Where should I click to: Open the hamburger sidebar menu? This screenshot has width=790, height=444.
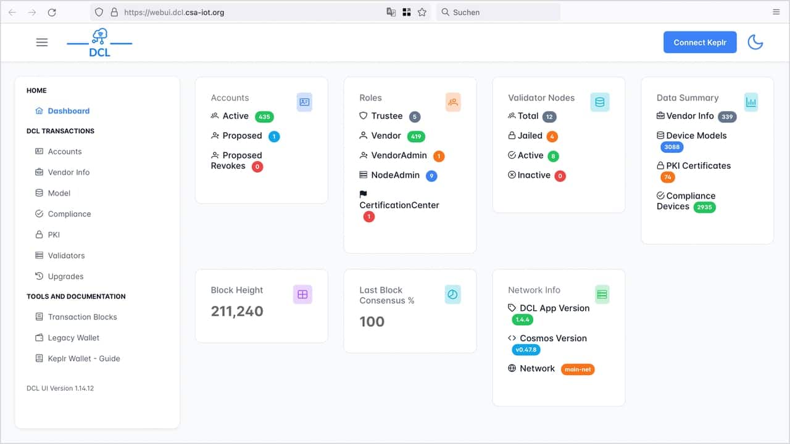[x=42, y=43]
